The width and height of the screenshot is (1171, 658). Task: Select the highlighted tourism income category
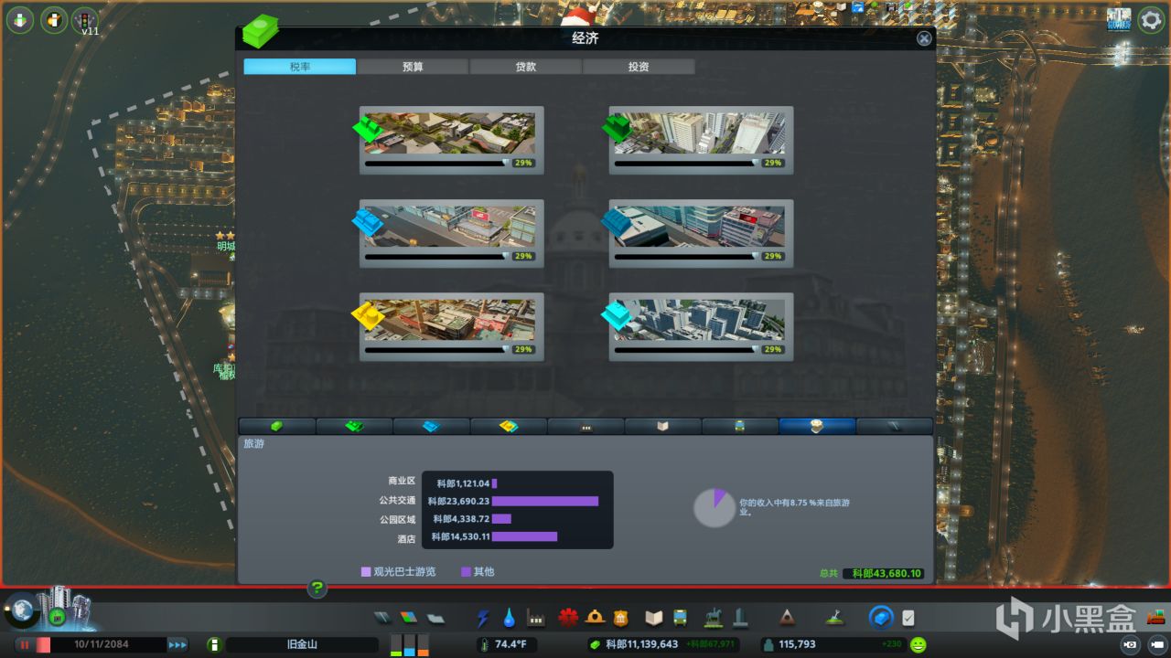tap(817, 426)
